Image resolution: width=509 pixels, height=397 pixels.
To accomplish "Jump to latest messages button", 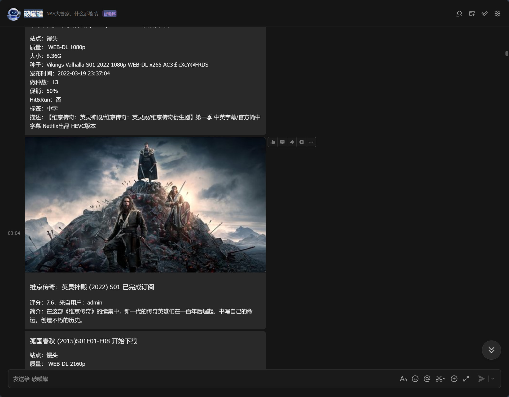I will click(x=491, y=350).
